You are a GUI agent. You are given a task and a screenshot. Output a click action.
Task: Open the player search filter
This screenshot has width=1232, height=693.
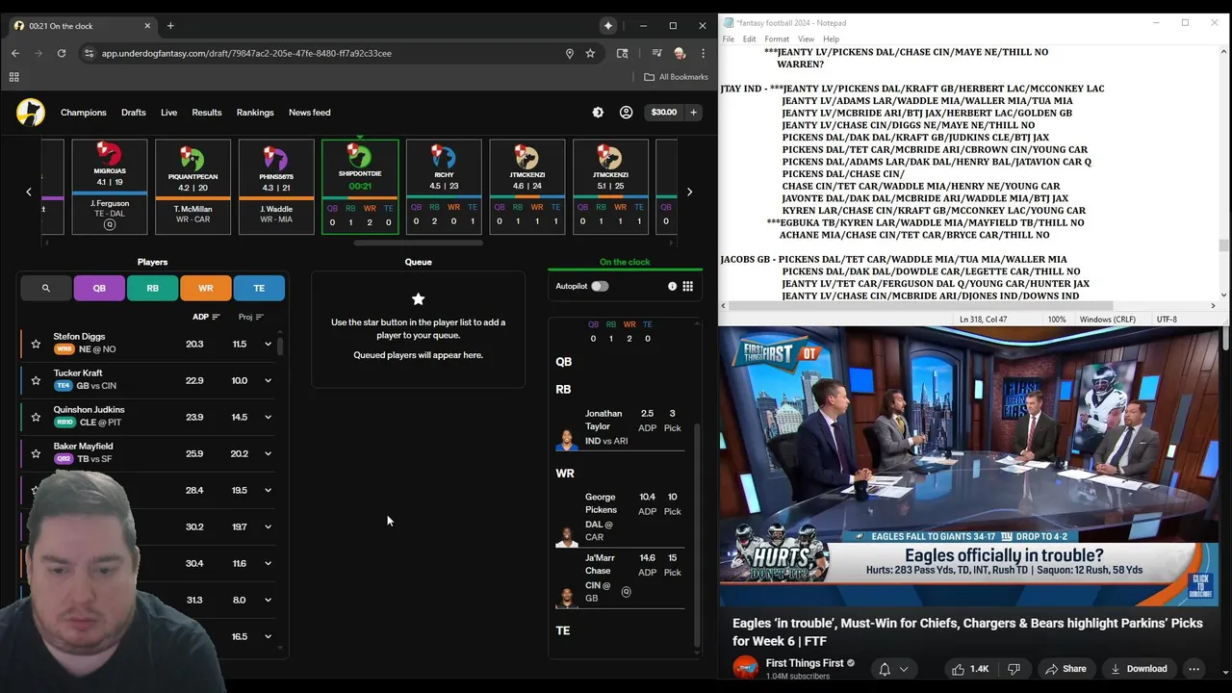tap(45, 288)
